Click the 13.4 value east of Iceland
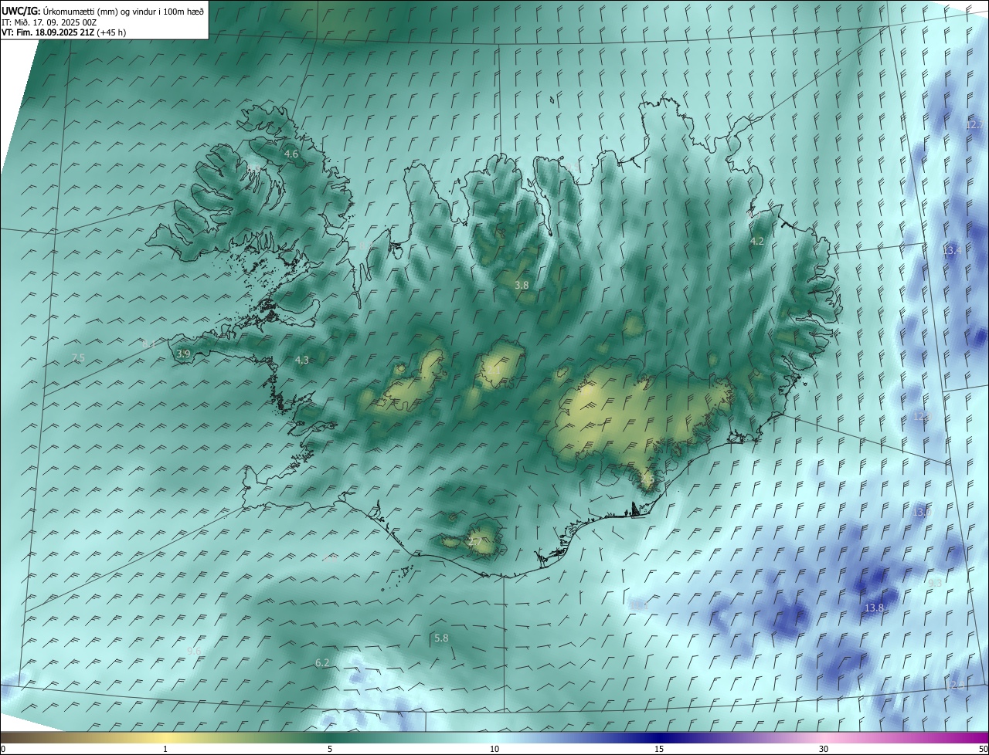Image resolution: width=989 pixels, height=755 pixels. coord(952,250)
